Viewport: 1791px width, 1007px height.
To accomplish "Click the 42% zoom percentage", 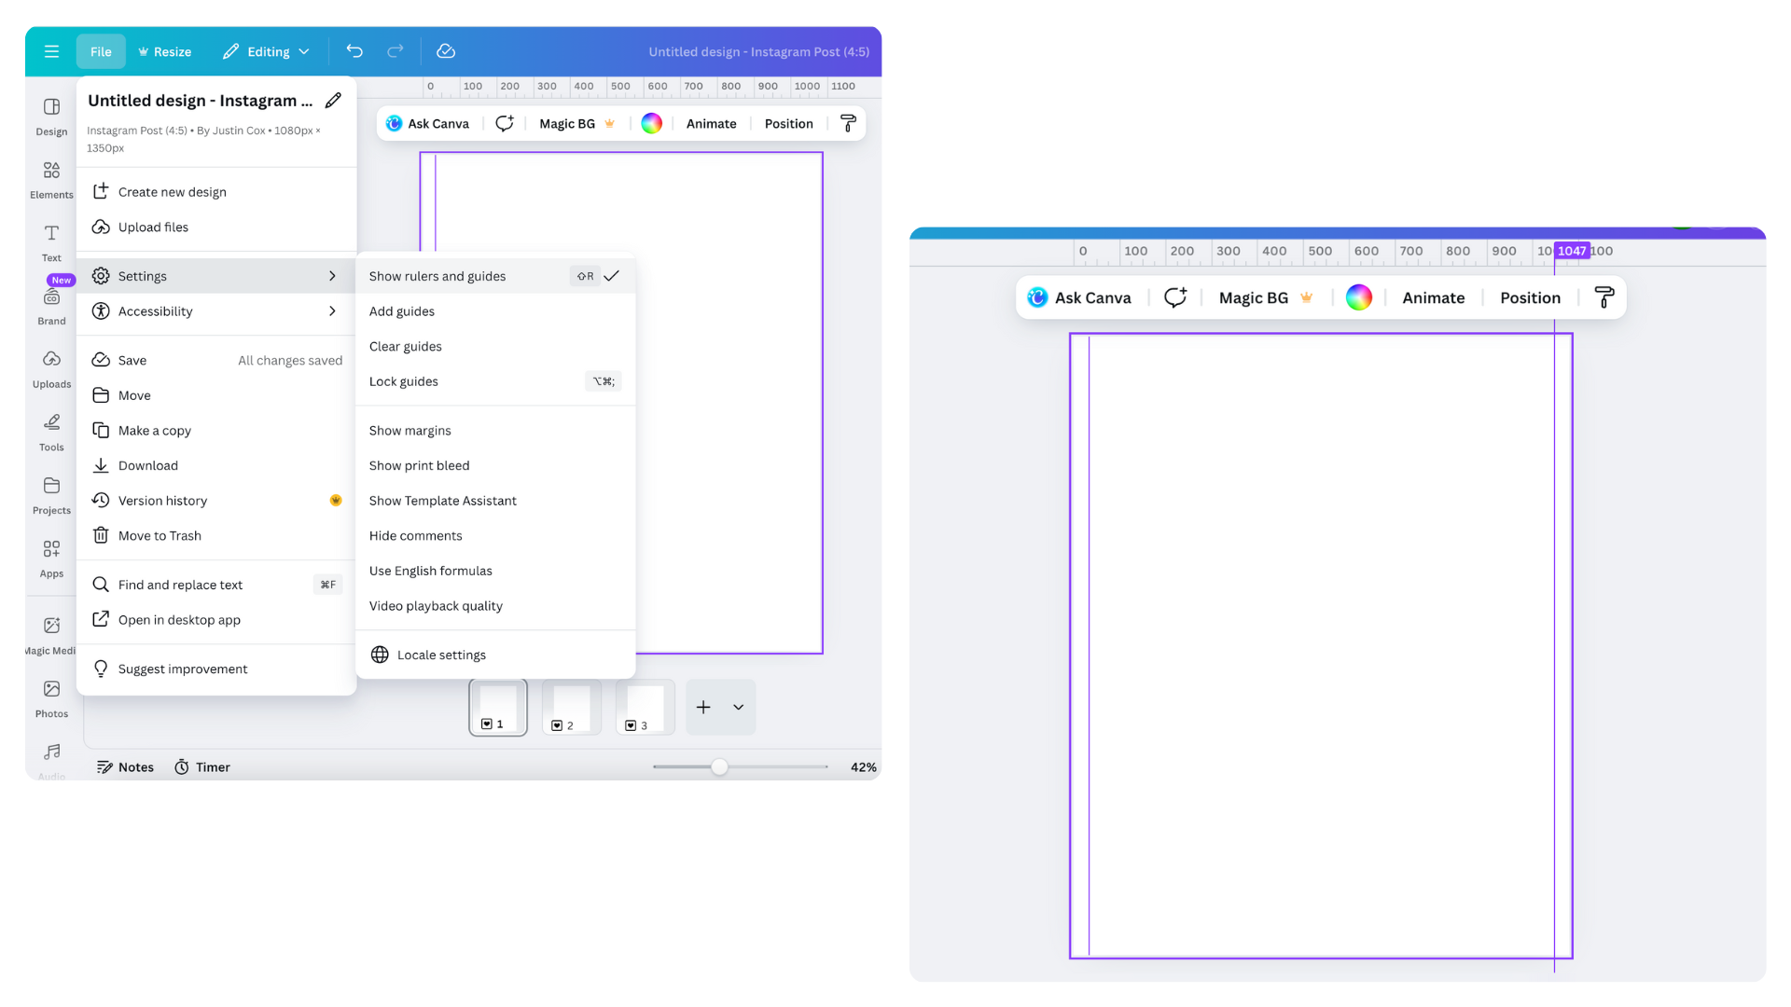I will tap(863, 766).
